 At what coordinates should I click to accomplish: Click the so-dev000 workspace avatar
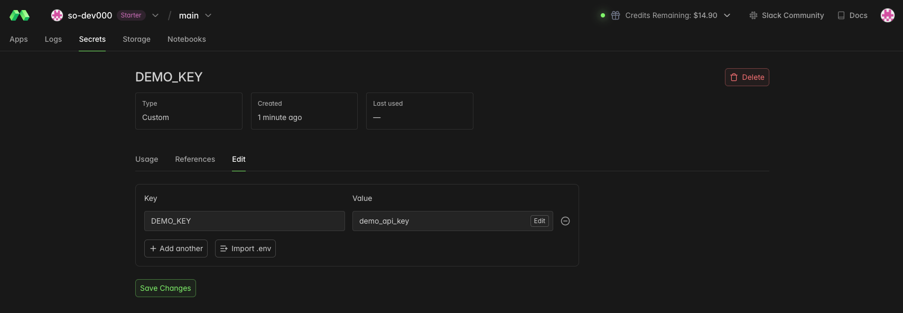pyautogui.click(x=57, y=15)
